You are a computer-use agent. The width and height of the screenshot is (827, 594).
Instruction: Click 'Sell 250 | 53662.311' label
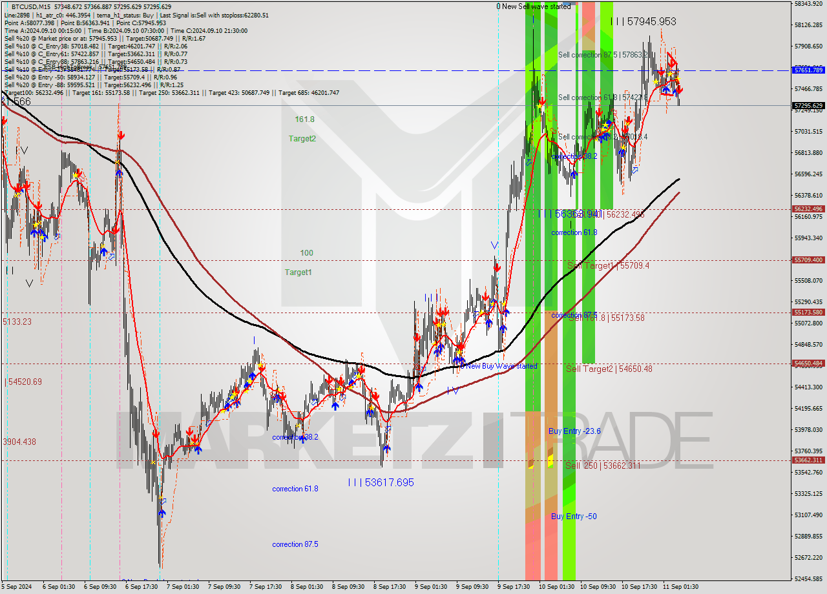tap(603, 466)
